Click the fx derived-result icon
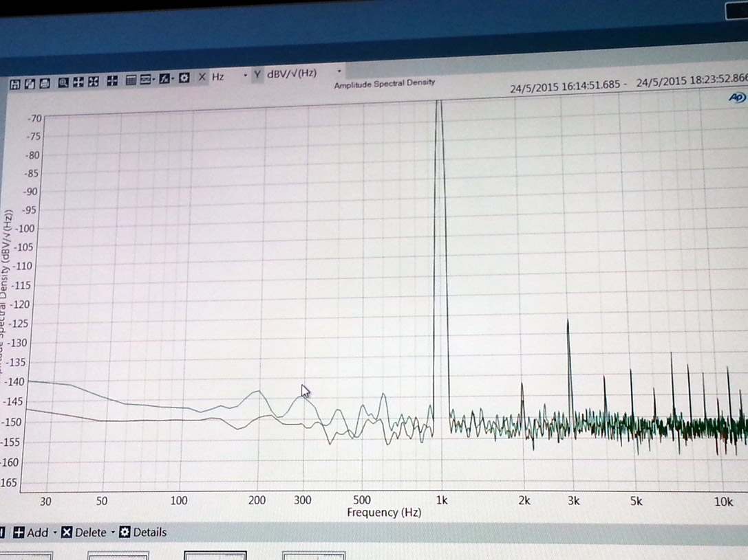 (x=164, y=78)
